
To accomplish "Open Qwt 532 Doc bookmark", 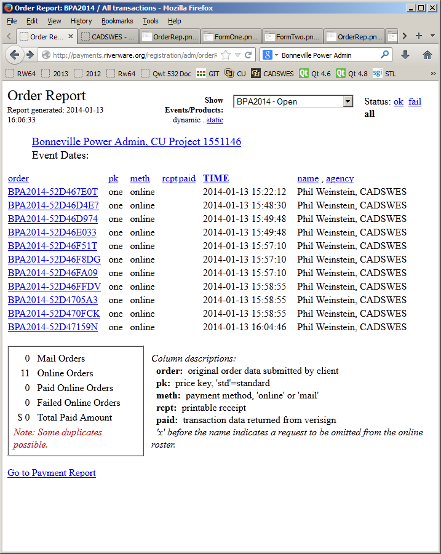I will click(166, 74).
